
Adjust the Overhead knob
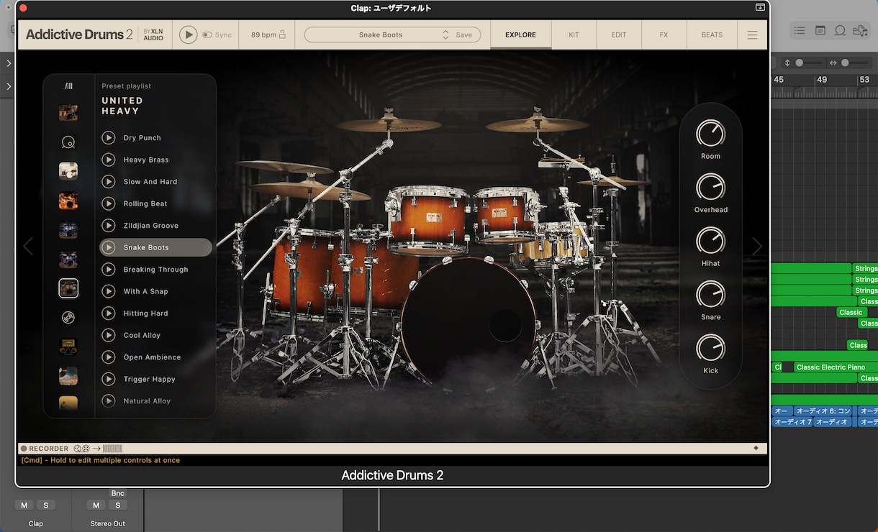pos(710,187)
